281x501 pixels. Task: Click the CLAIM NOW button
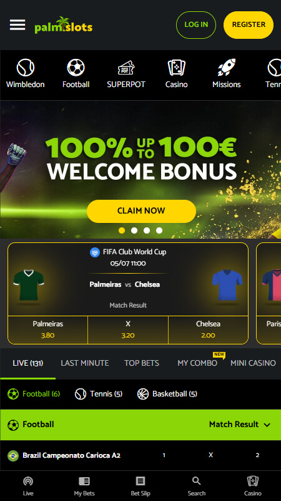(x=141, y=211)
